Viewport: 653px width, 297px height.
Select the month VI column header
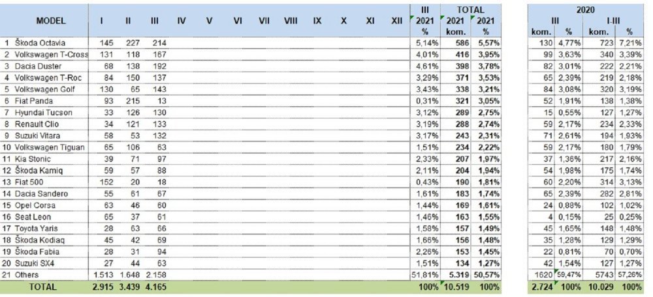(x=238, y=21)
